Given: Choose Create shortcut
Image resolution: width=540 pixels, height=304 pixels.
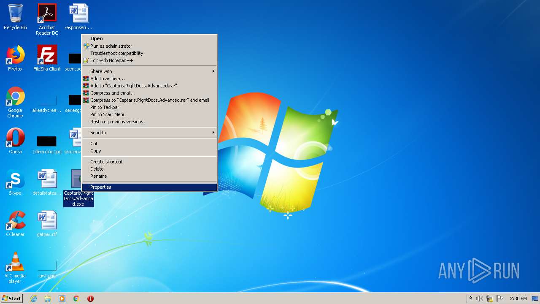Looking at the screenshot, I should [149, 162].
